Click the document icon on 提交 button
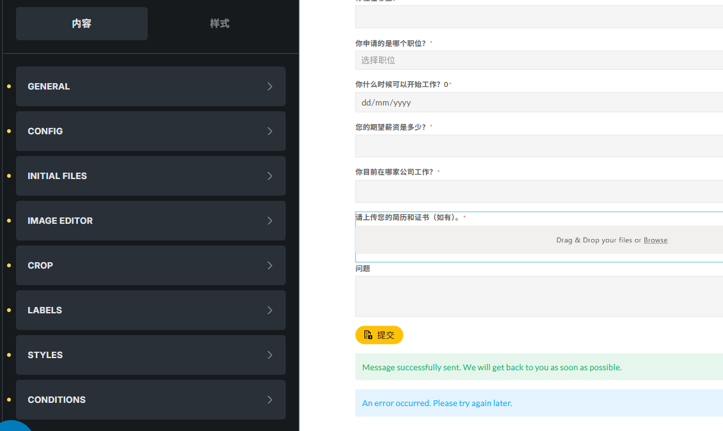723x431 pixels. 368,335
